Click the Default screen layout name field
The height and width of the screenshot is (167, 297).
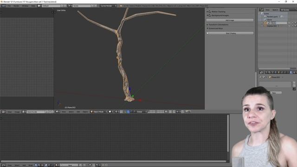[x=51, y=6]
